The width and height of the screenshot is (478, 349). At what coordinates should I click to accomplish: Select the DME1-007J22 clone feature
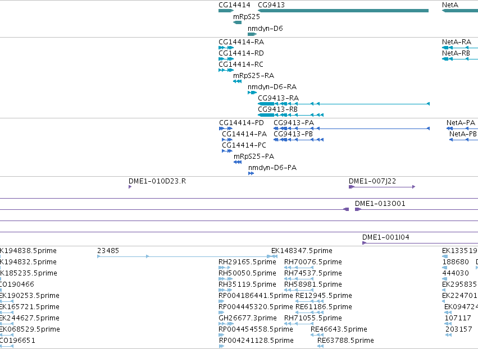(x=382, y=187)
